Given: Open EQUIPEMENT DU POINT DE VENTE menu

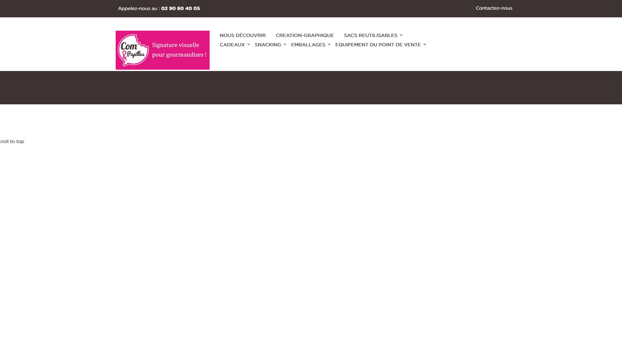Looking at the screenshot, I should click(x=378, y=45).
